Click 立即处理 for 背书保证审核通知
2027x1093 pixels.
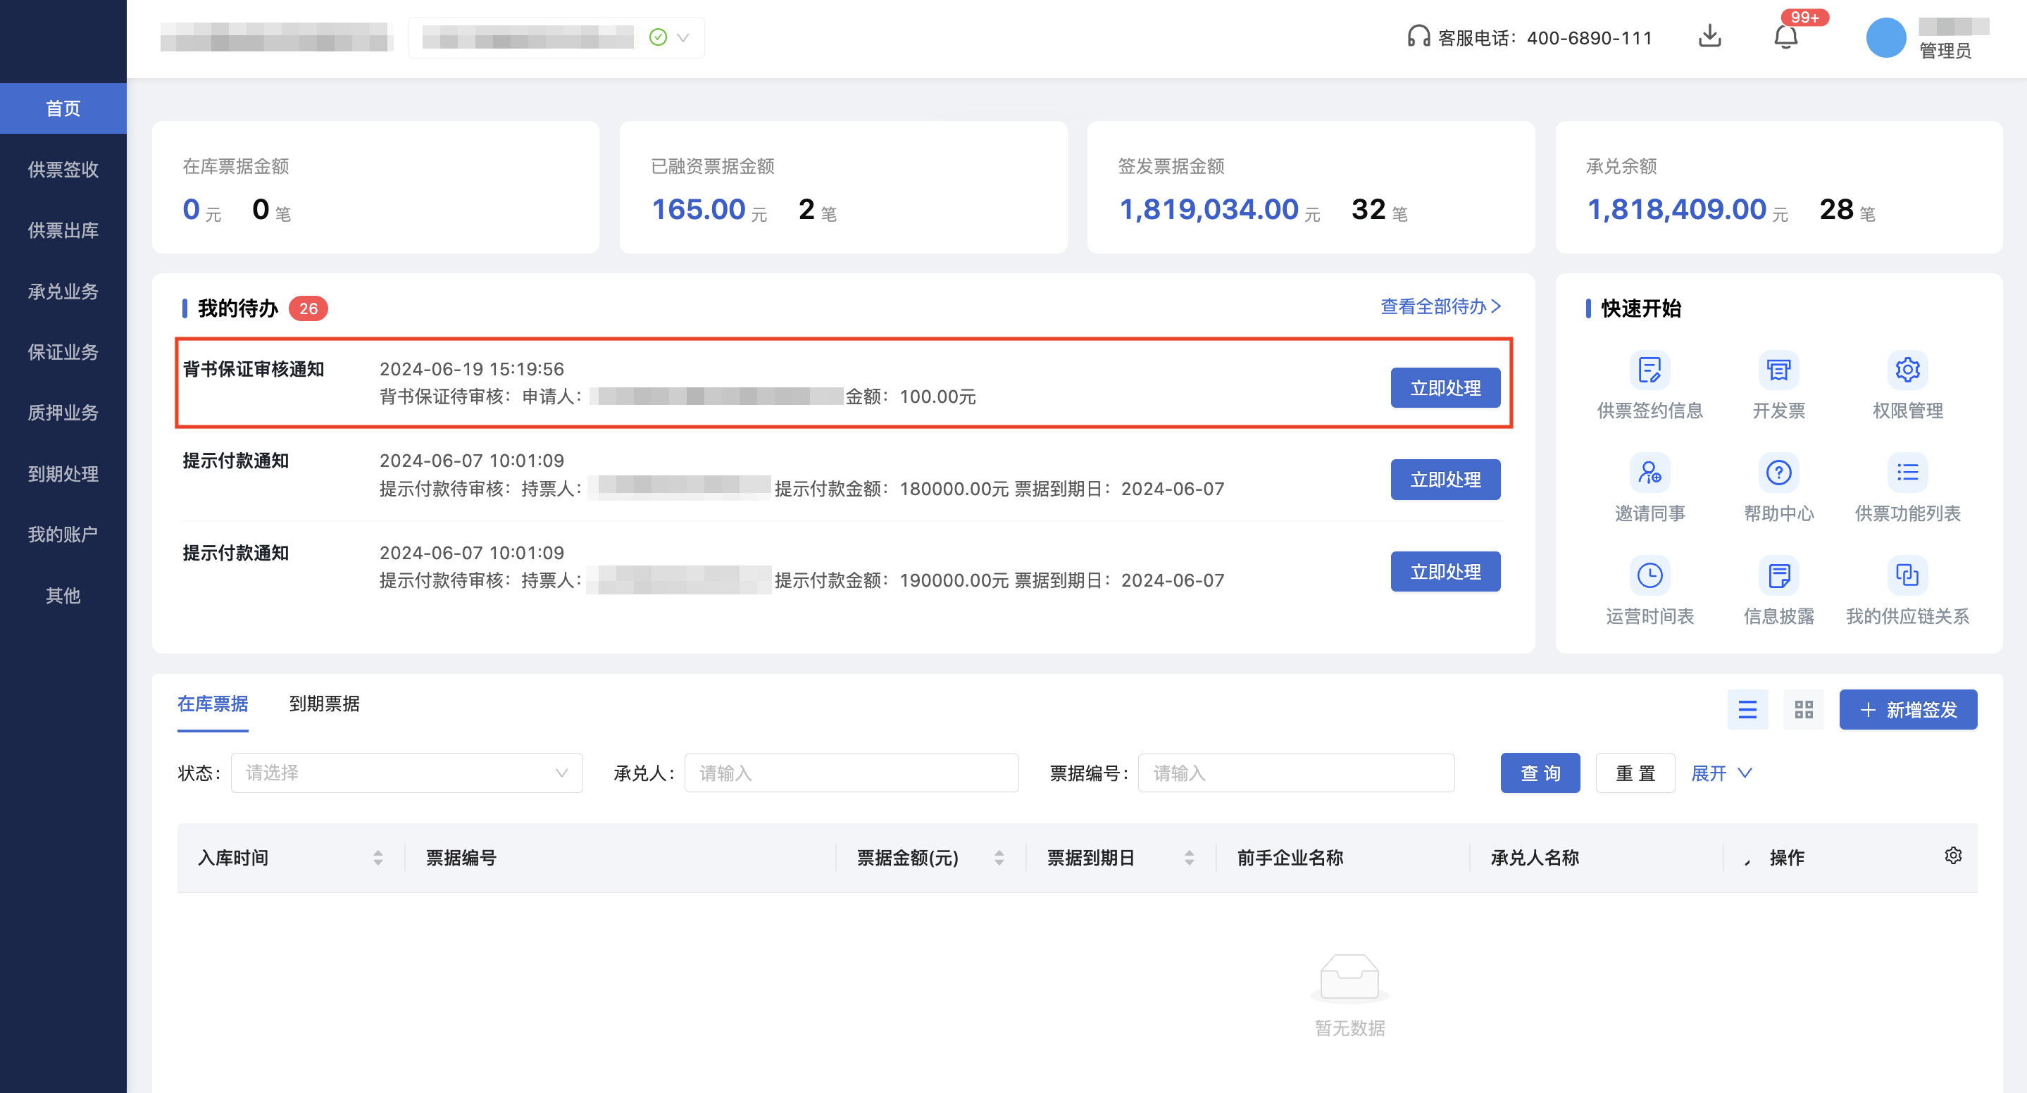pyautogui.click(x=1445, y=388)
